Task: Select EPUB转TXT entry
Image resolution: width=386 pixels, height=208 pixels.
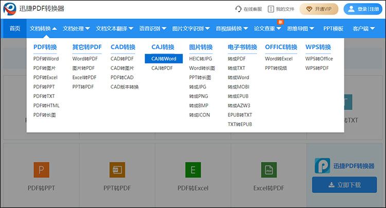Action: (240, 115)
